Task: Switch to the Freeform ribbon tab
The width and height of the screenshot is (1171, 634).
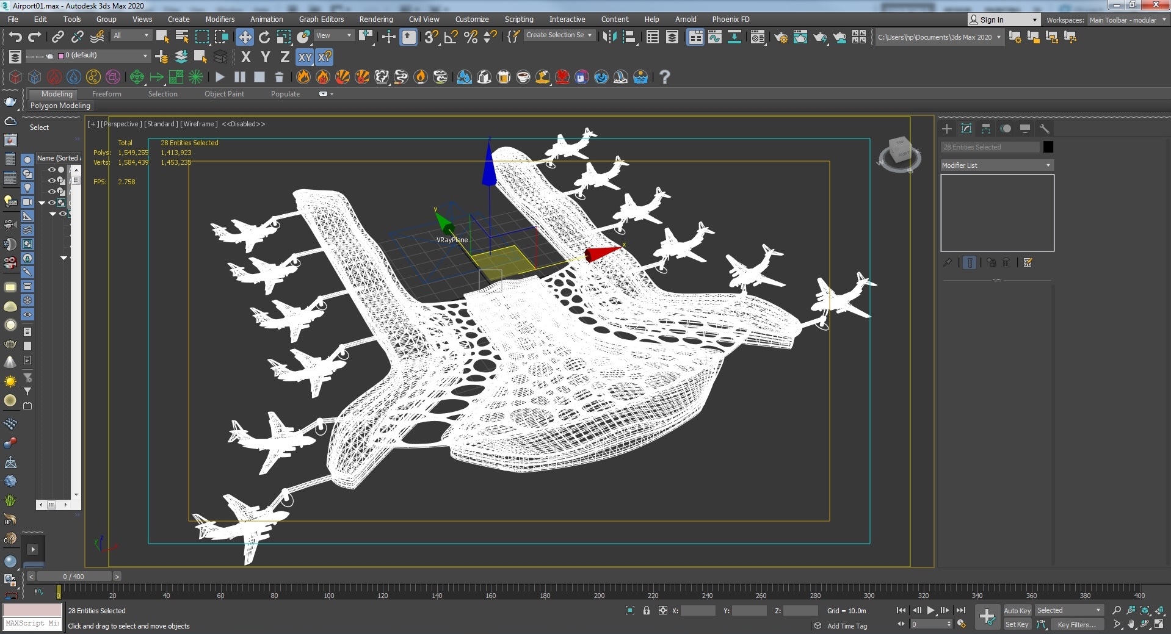Action: pyautogui.click(x=106, y=94)
